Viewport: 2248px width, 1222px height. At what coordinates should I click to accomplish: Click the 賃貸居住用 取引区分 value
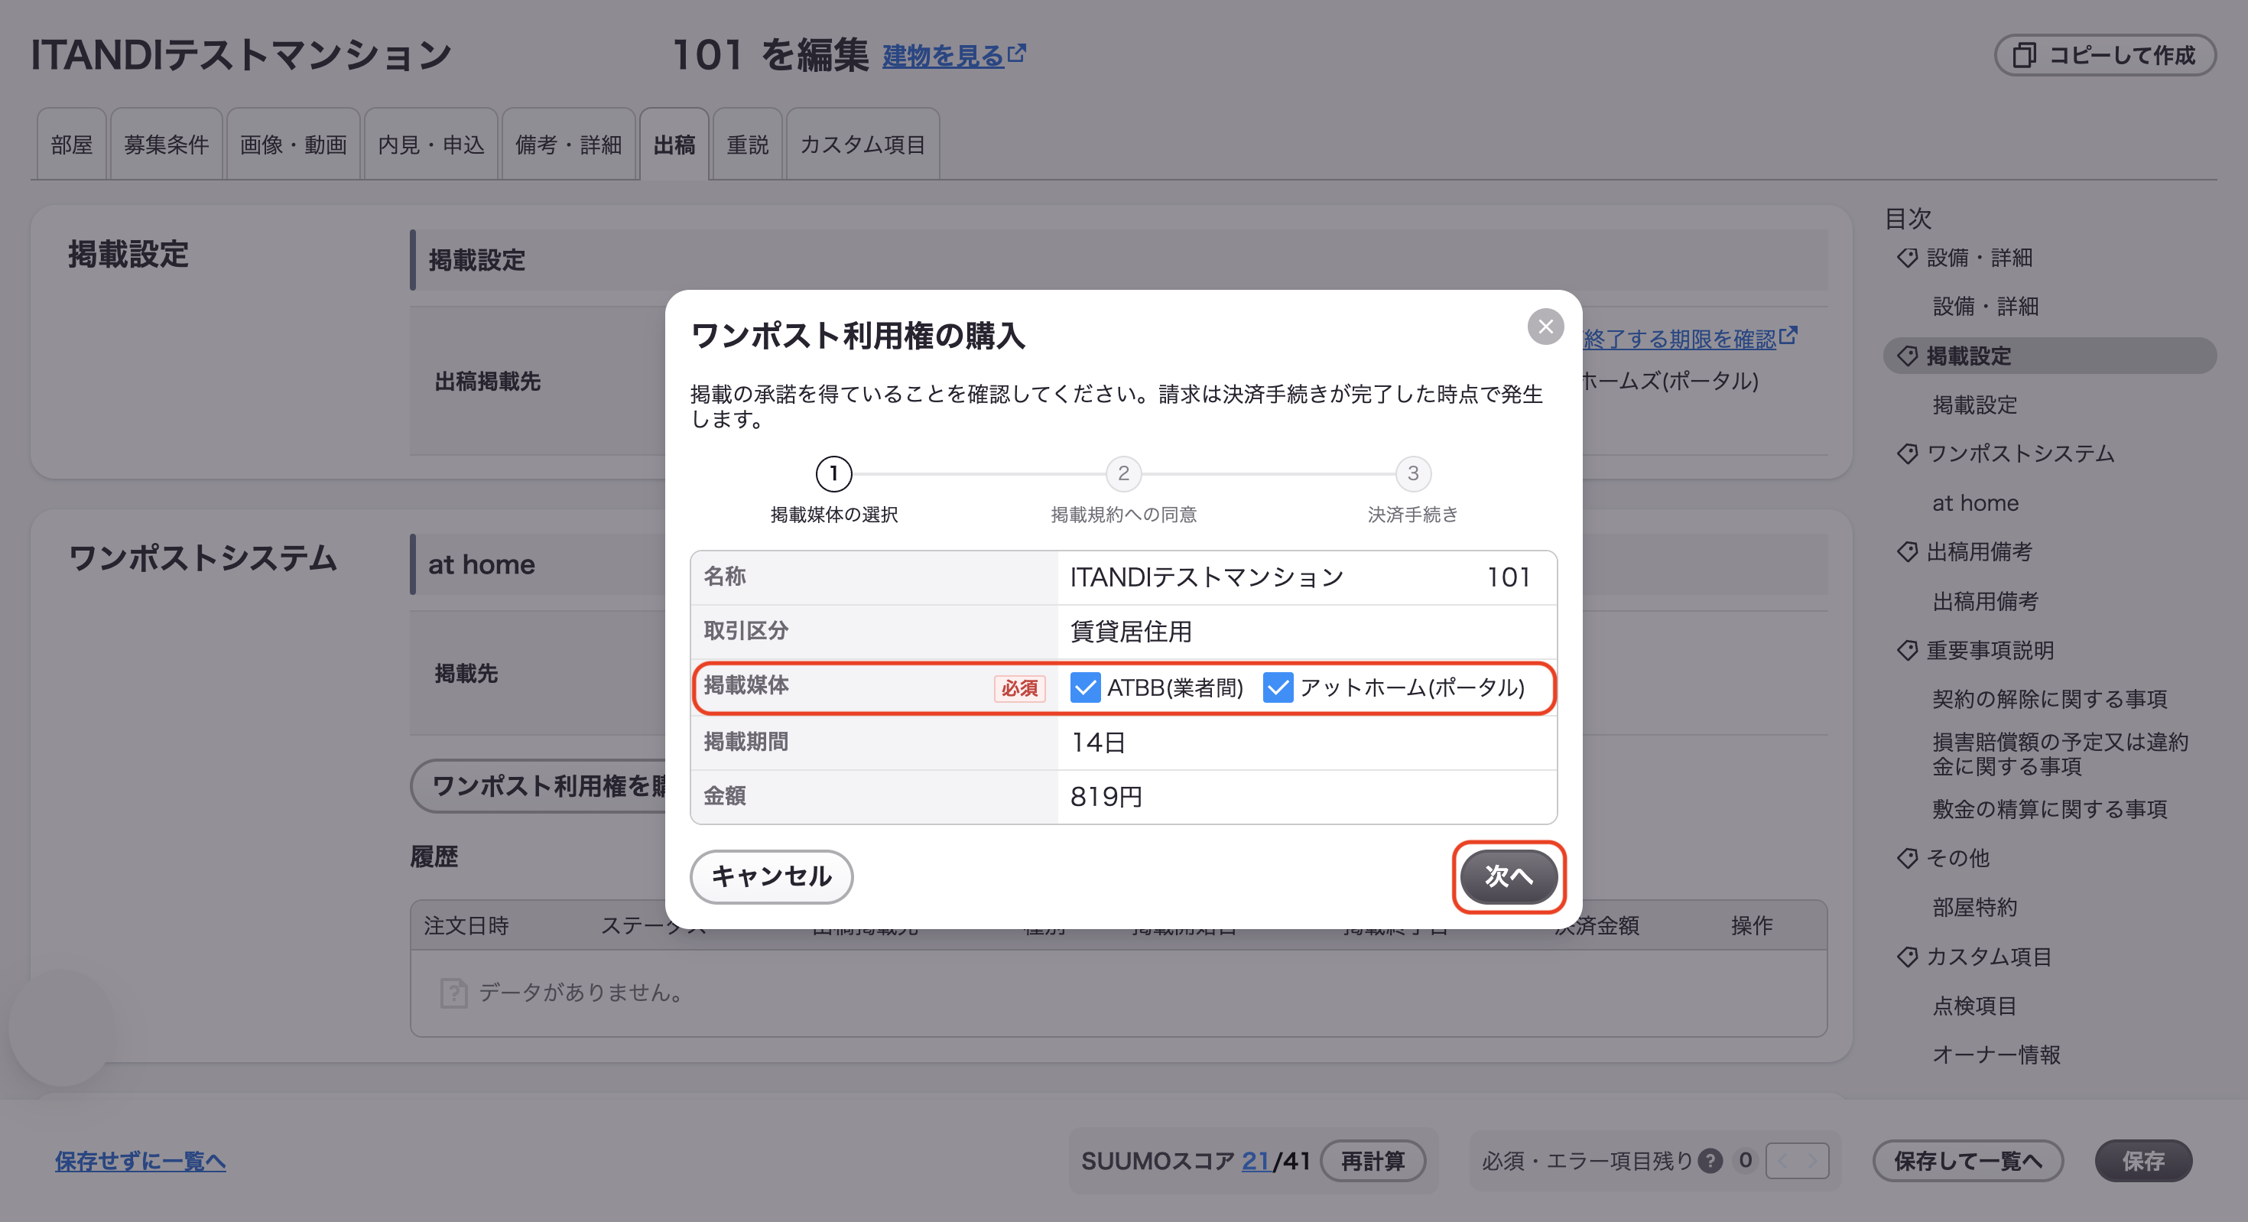coord(1131,631)
